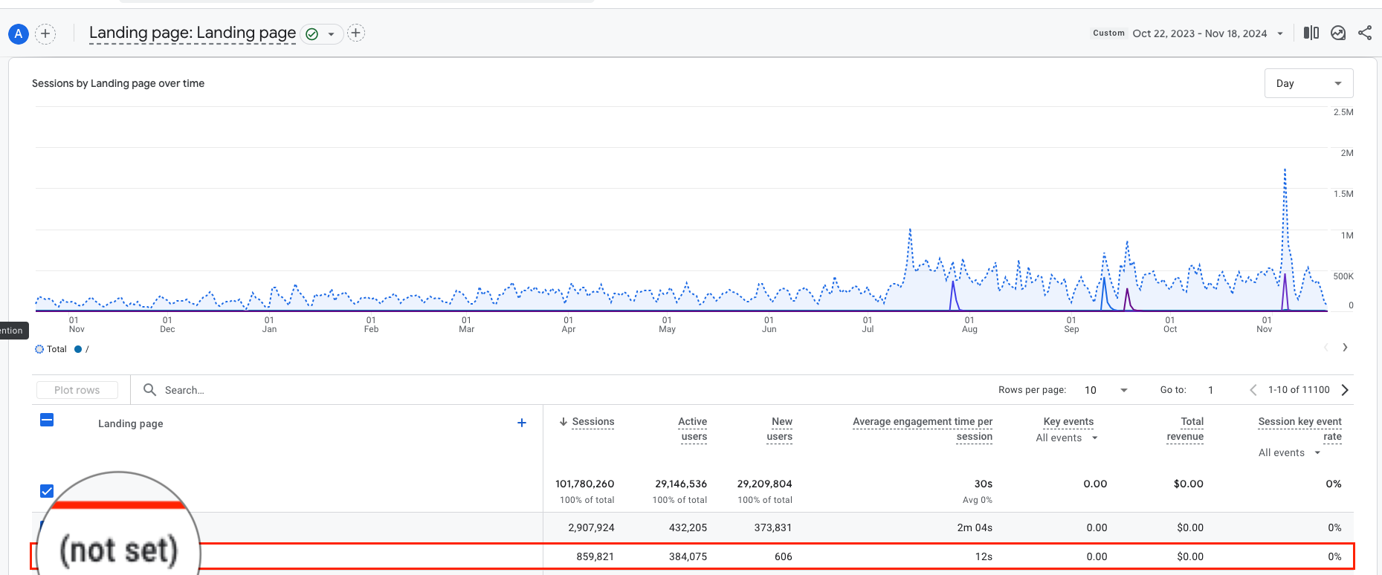Screen dimensions: 1382x575
Task: Open the Rows per page dropdown
Action: pos(1105,390)
